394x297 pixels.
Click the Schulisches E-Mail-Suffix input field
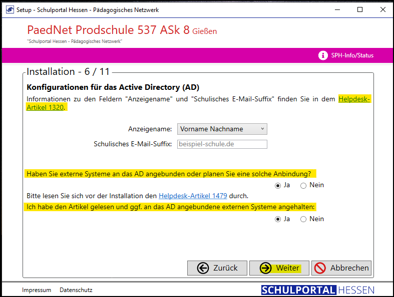(222, 144)
